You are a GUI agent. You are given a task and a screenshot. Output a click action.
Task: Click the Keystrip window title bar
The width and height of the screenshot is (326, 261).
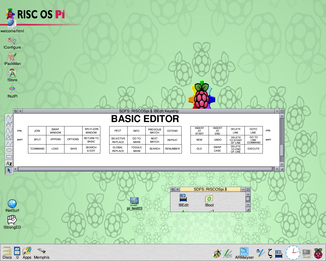pos(149,111)
